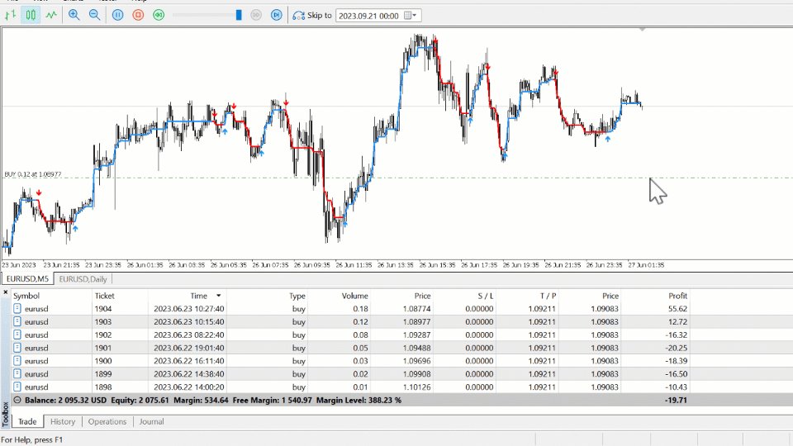The height and width of the screenshot is (446, 793).
Task: Sort orders by Time column header
Action: (x=199, y=296)
